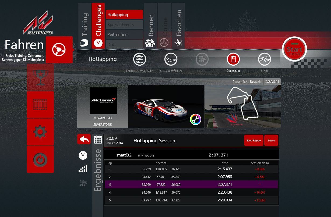
Task: Click the red back arrow button
Action: 84,139
